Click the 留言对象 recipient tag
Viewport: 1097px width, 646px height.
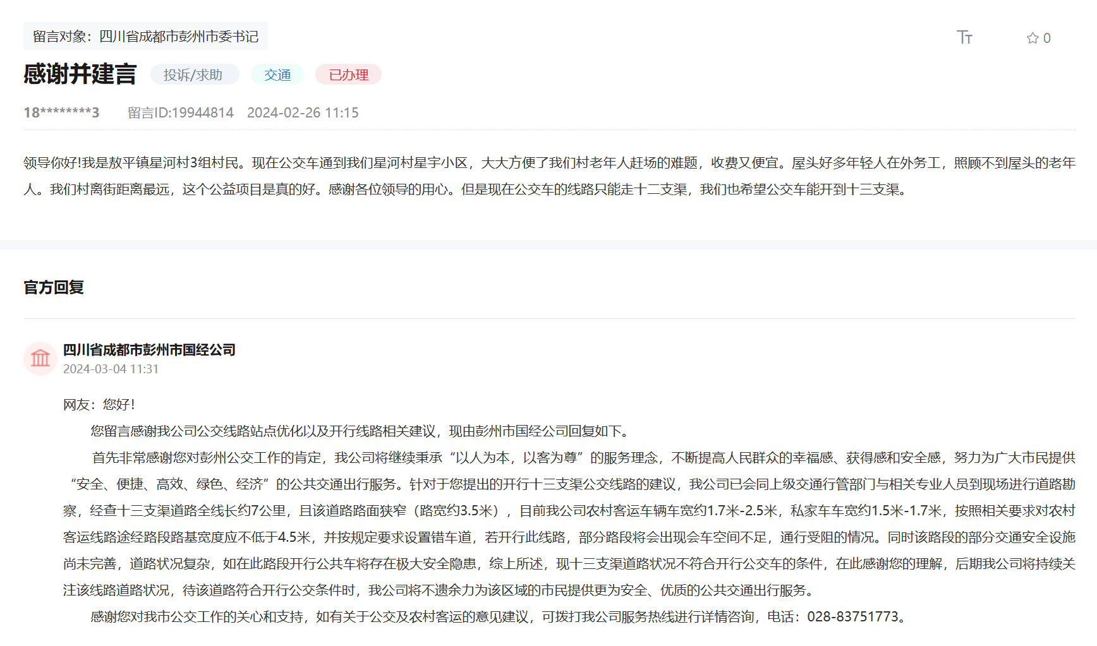pos(145,36)
